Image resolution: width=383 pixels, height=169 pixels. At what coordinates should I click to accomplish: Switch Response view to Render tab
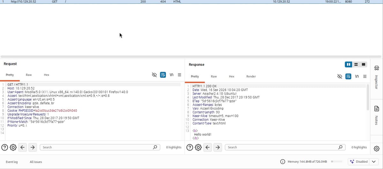(251, 77)
